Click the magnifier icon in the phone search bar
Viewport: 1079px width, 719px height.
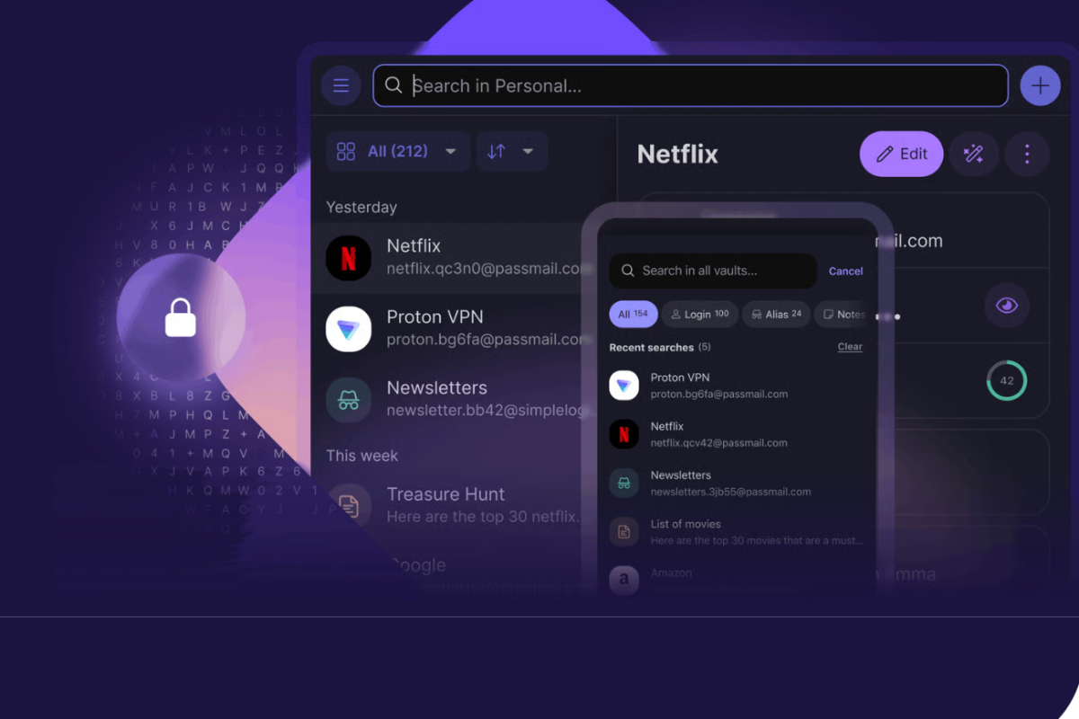tap(628, 271)
